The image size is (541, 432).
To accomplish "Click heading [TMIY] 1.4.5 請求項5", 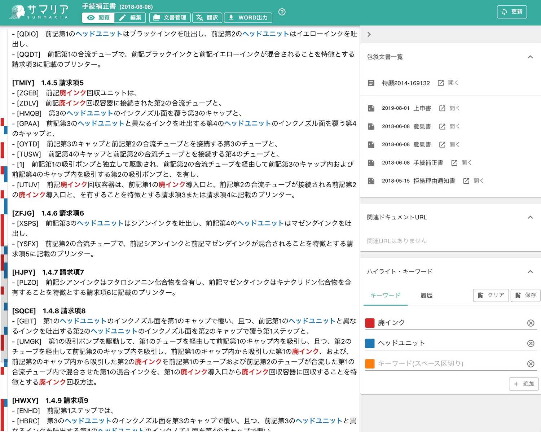I will click(48, 83).
